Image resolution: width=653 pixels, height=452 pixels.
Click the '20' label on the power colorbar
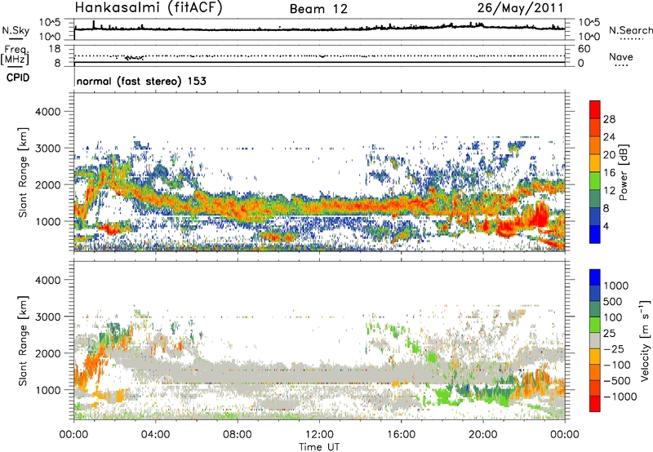(609, 155)
